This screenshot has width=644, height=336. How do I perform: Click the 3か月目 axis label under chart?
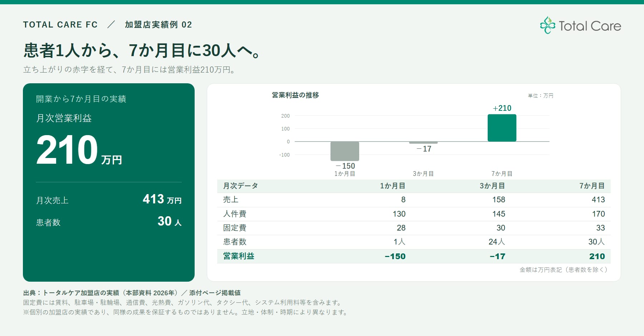pos(423,174)
